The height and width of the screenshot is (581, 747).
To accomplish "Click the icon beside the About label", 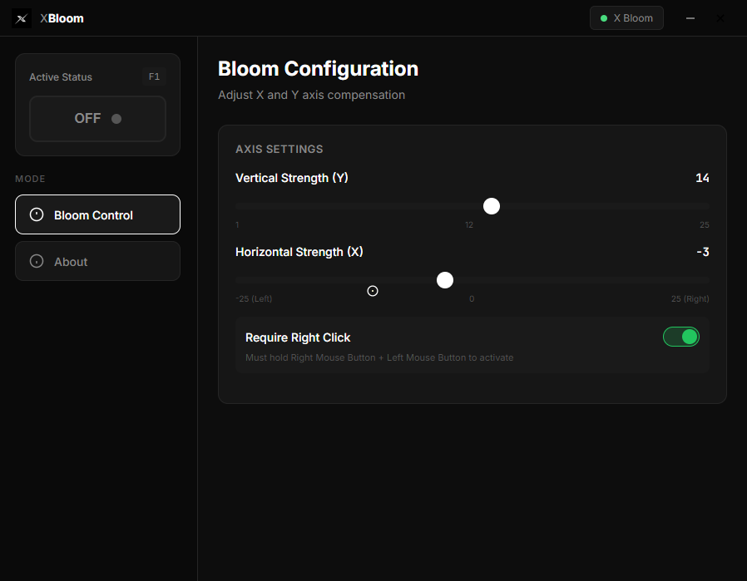I will tap(36, 261).
